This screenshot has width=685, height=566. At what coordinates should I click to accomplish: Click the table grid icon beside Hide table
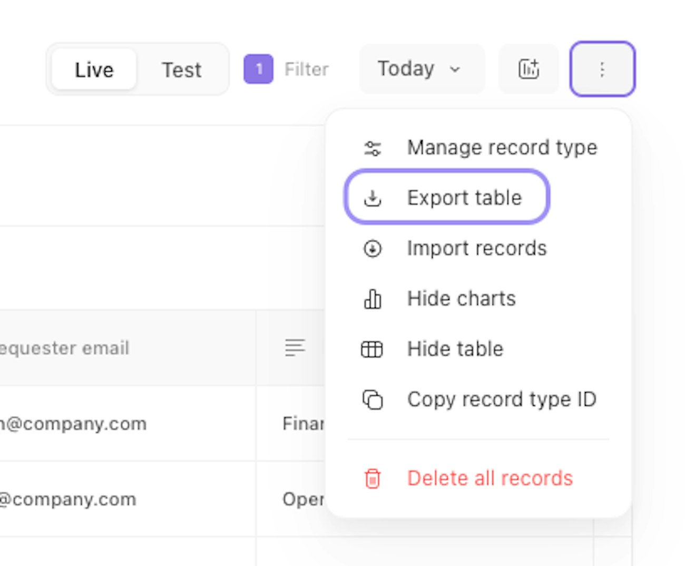372,349
